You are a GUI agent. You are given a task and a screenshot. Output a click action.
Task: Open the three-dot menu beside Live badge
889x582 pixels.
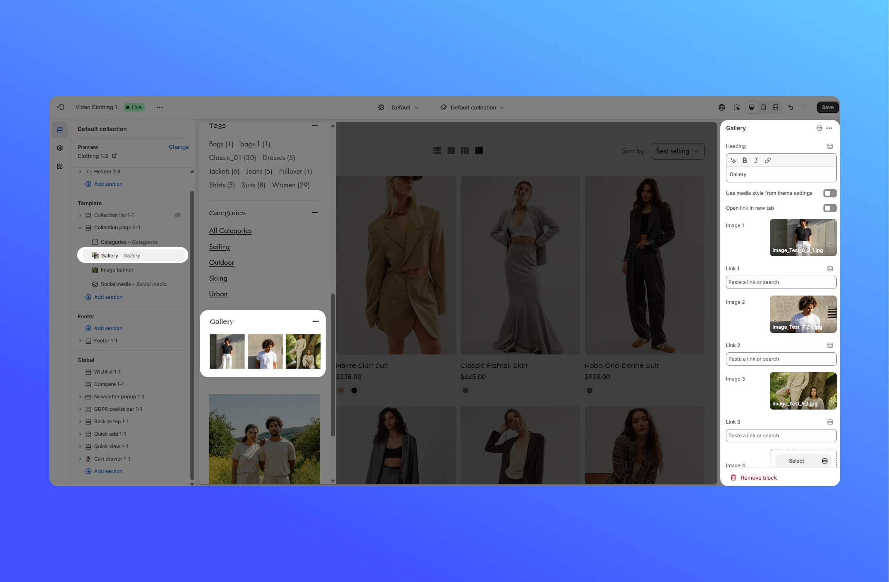(x=160, y=107)
